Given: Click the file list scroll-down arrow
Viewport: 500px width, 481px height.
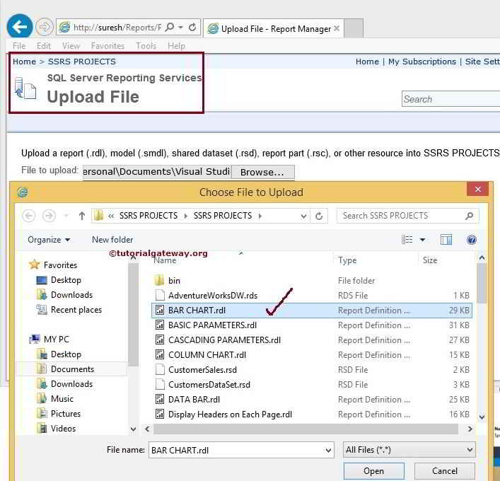Looking at the screenshot, I should [x=482, y=417].
